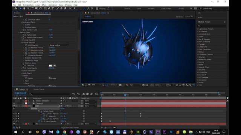Viewport: 241px width, 135px height.
Task: Open the graph editor icon in timeline
Action: 96,94
